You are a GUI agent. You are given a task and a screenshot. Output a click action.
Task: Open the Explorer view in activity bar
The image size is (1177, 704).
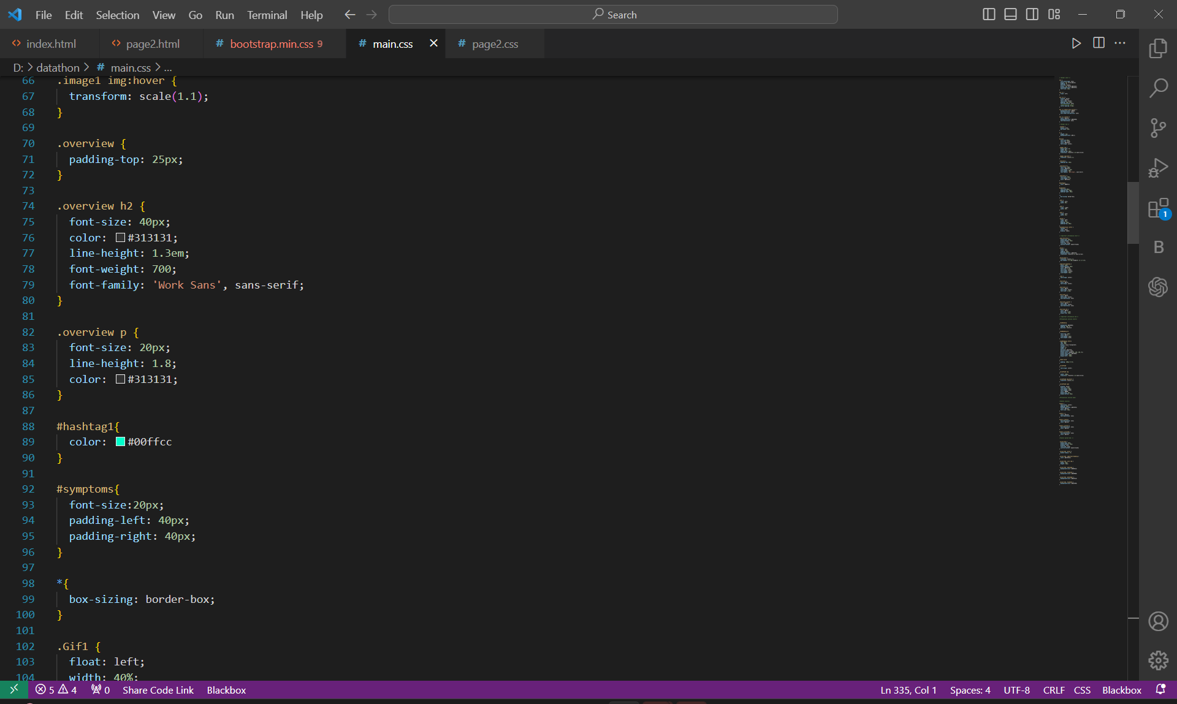tap(1158, 48)
